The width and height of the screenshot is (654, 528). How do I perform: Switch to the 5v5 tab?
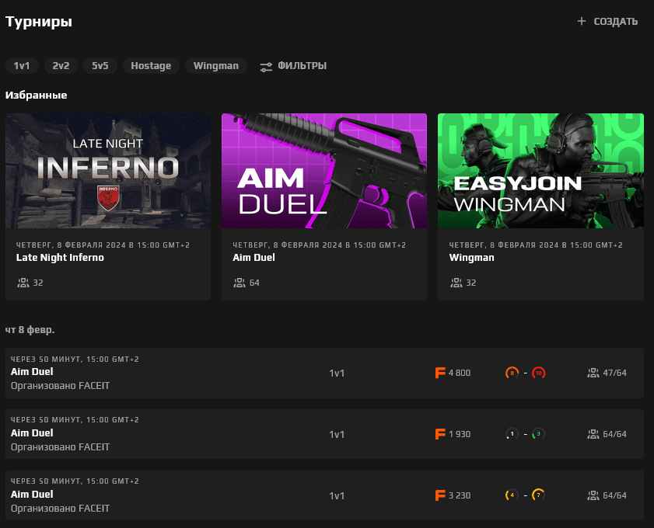(100, 66)
